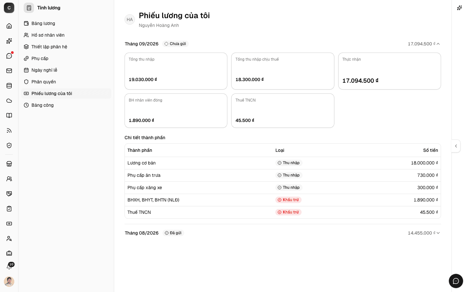This screenshot has width=467, height=292.
Task: Open the banknote icon in the left rail
Action: pyautogui.click(x=9, y=224)
